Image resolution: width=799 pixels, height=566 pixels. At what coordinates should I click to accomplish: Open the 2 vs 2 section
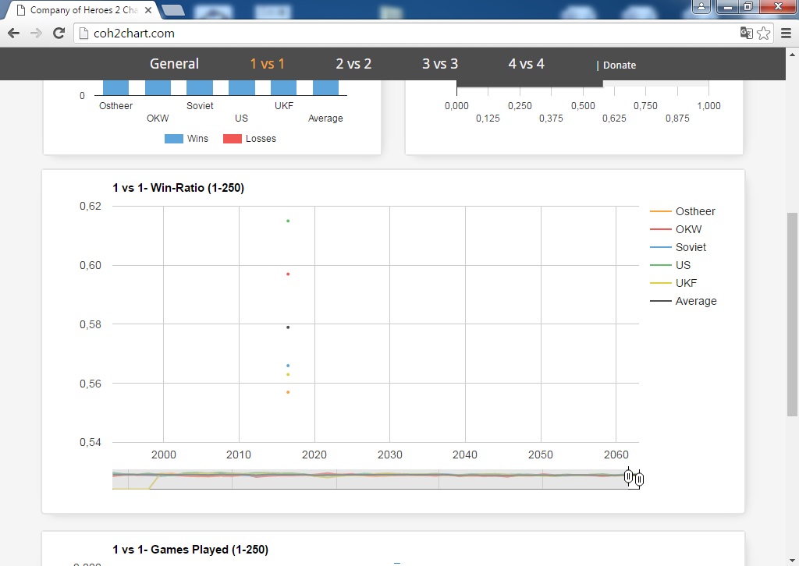pos(353,64)
